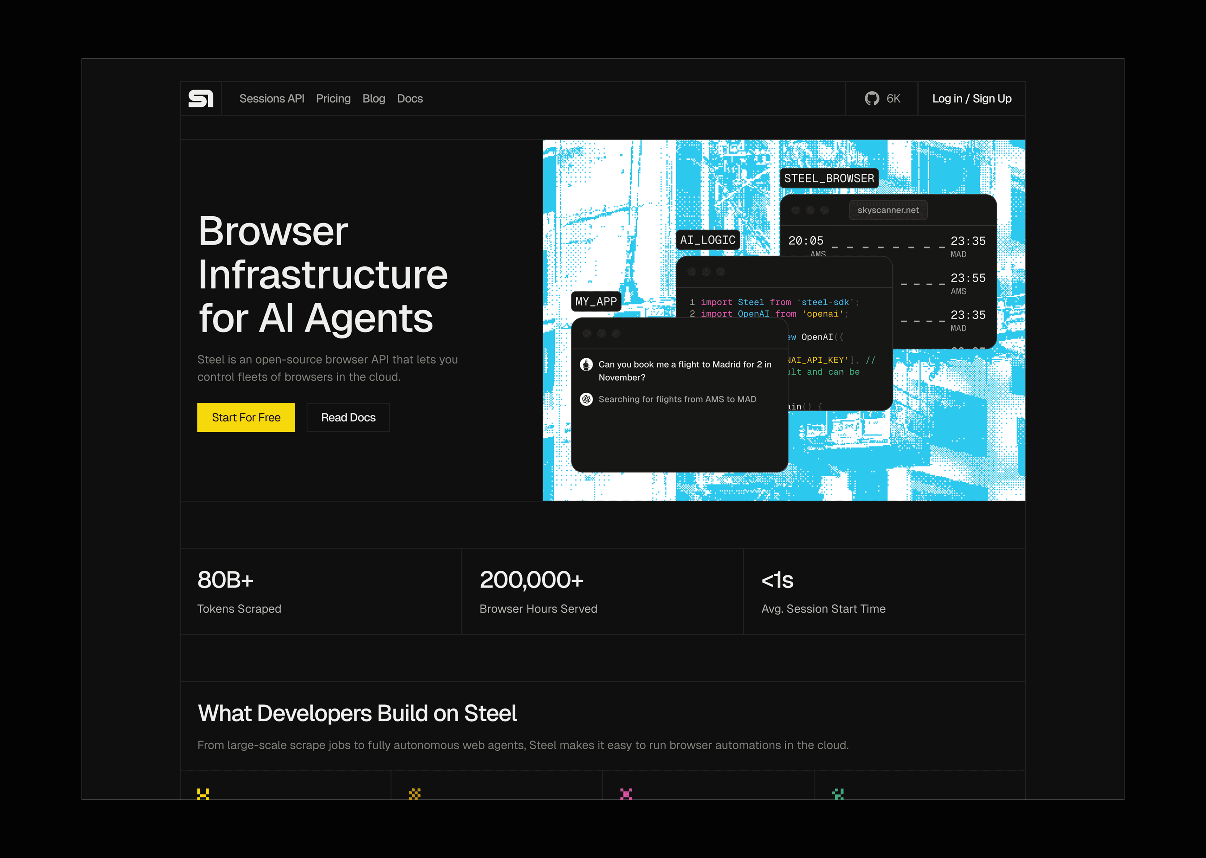Click the STEEL_BROWSER label tag
This screenshot has height=858, width=1206.
click(x=829, y=179)
